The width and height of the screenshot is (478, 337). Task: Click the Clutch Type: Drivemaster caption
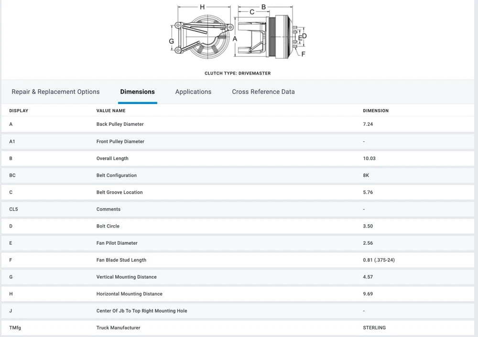click(x=238, y=74)
